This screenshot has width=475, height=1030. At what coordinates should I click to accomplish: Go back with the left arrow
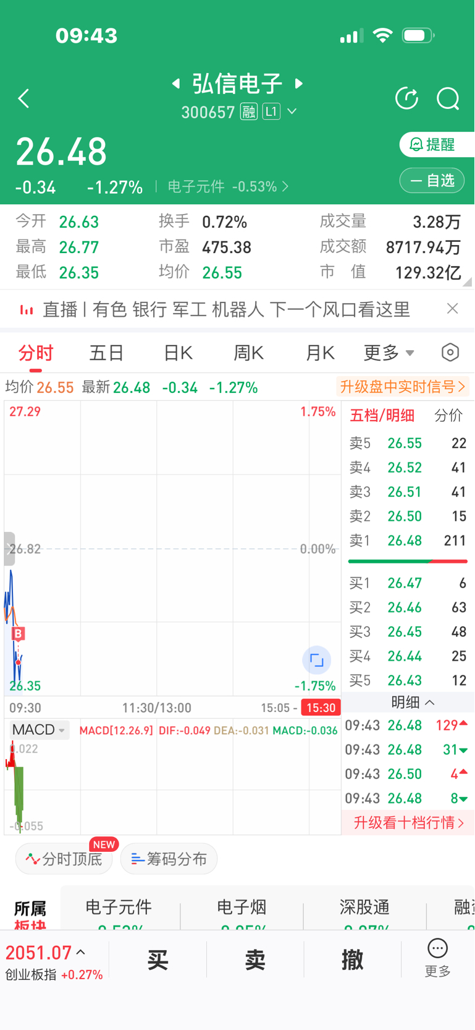tap(23, 98)
